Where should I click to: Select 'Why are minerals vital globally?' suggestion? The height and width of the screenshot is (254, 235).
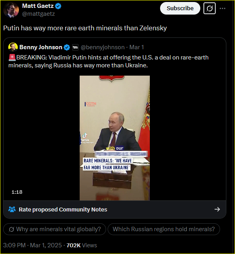54,229
